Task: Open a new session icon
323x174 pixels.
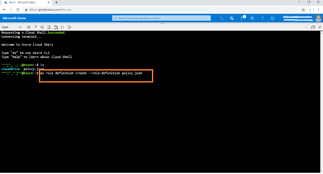Action: tap(55, 27)
